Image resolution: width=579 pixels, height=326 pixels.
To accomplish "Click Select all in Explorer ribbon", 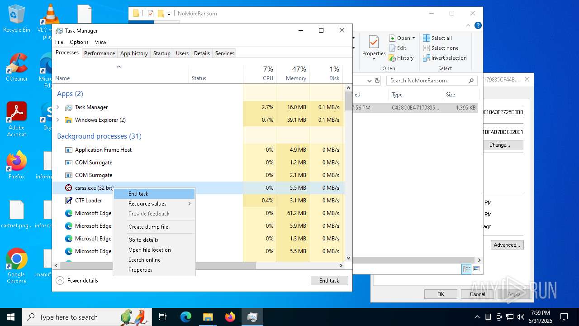I will (437, 38).
